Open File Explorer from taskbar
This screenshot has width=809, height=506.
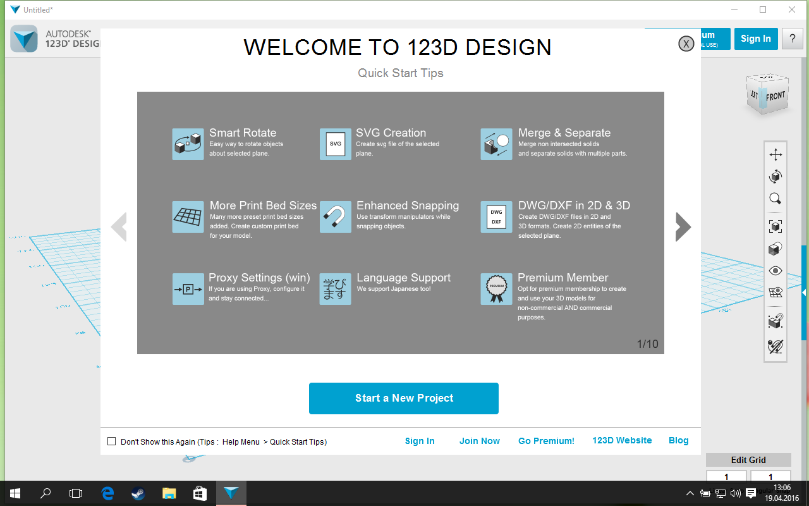click(169, 493)
